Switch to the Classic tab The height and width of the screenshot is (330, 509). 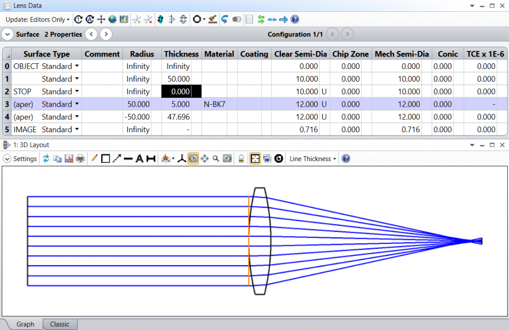(60, 324)
